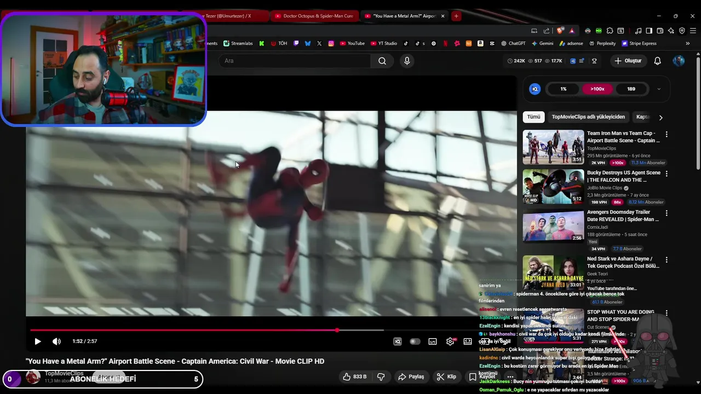The width and height of the screenshot is (701, 394).
Task: Open the browser extensions puzzle icon
Action: coord(610,31)
